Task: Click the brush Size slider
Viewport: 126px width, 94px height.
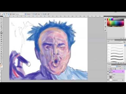Action: pyautogui.click(x=115, y=43)
